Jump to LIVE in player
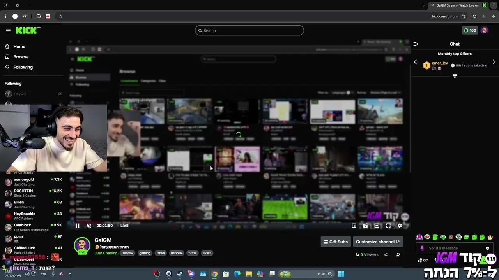The image size is (499, 280). click(x=124, y=226)
